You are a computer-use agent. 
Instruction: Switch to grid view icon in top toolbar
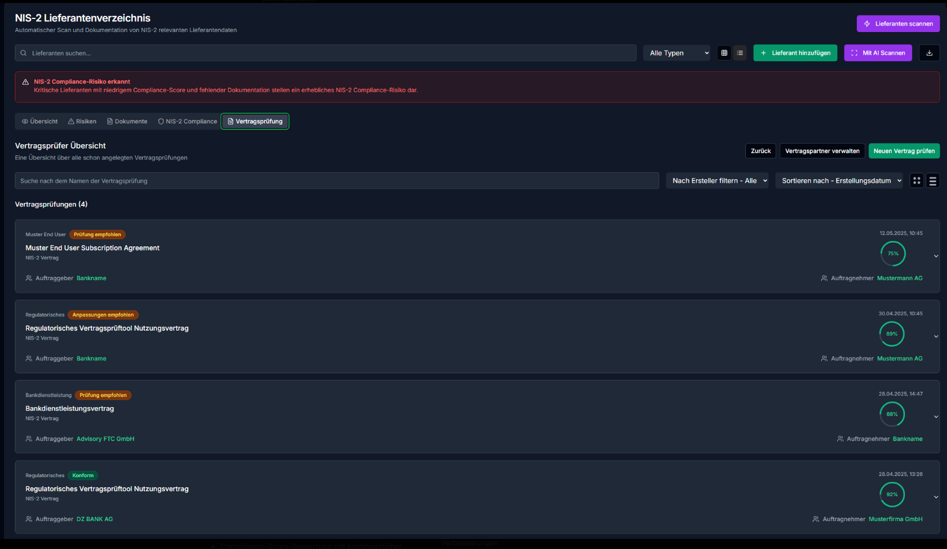click(724, 53)
